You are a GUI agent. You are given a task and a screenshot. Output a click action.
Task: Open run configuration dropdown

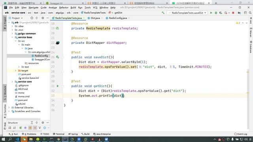(x=187, y=13)
